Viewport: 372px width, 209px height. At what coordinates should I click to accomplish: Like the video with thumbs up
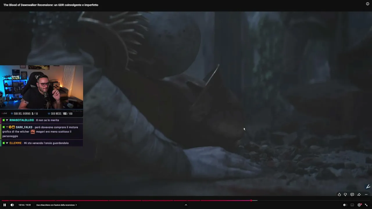point(339,194)
